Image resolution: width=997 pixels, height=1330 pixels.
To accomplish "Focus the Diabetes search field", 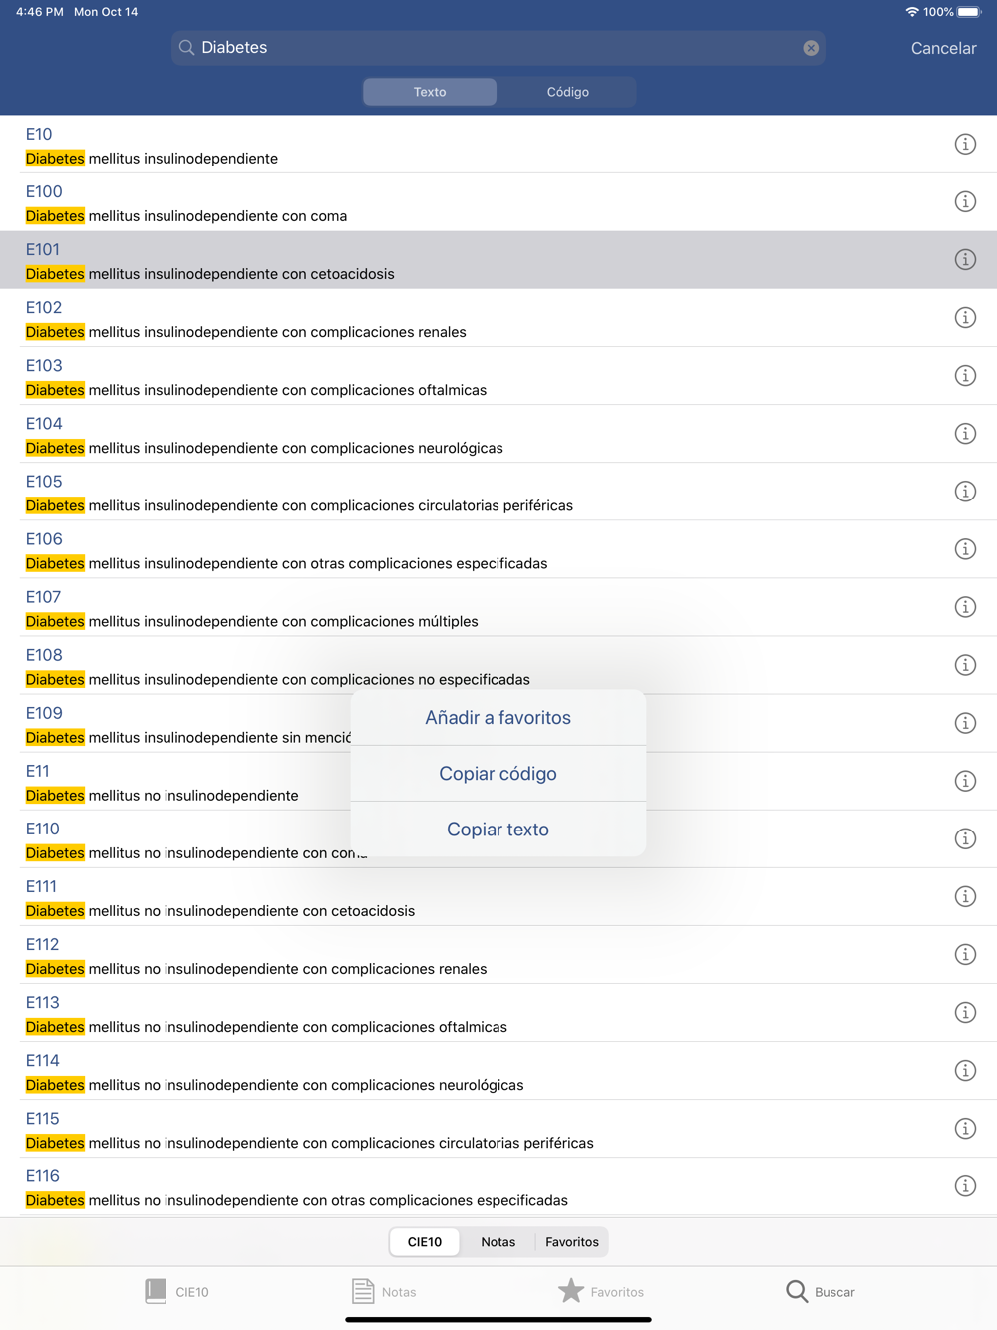I will (498, 48).
